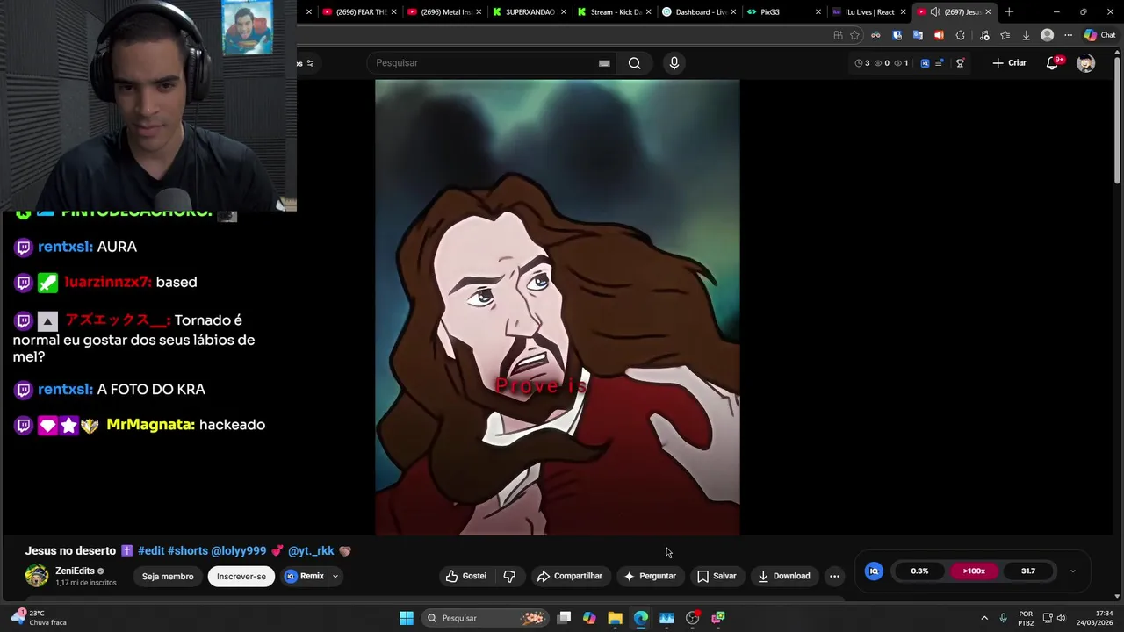The image size is (1124, 632).
Task: Click the >100x vidIQ stat pill
Action: (974, 571)
